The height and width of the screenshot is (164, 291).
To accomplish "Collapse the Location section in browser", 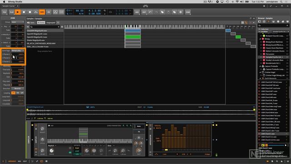I will pyautogui.click(x=260, y=31).
